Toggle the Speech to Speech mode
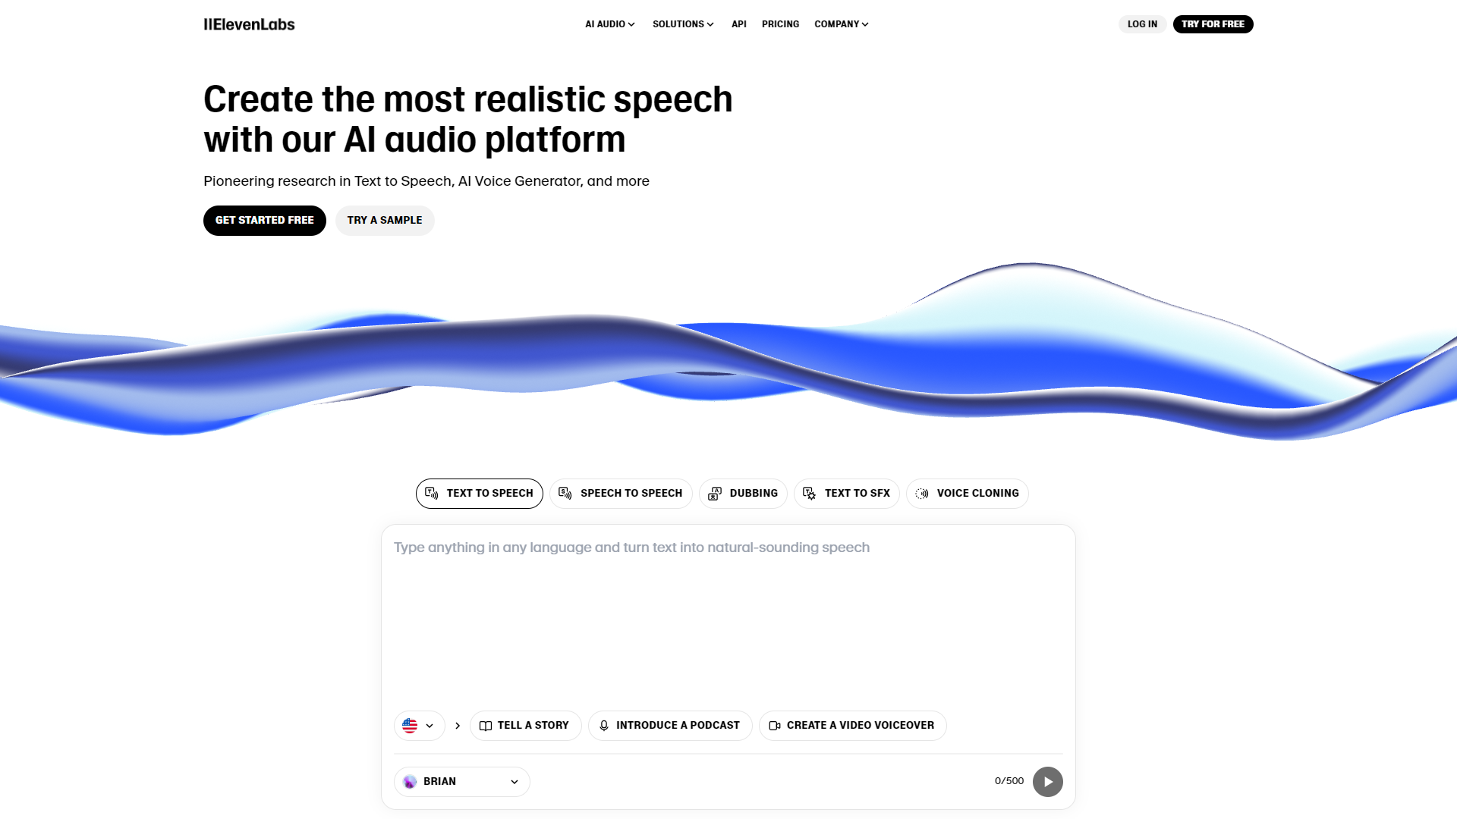Screen dimensions: 1457x819 pos(621,493)
